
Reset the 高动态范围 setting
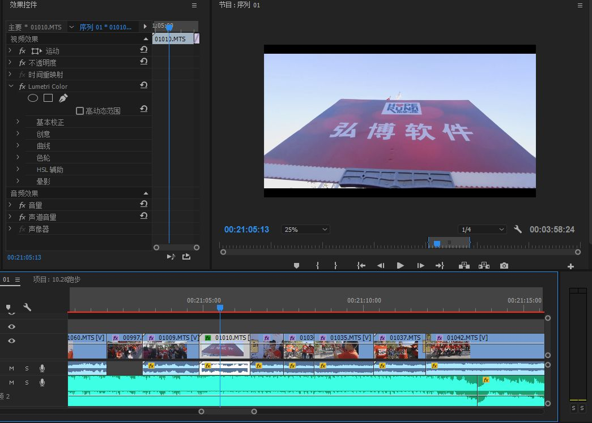(143, 109)
